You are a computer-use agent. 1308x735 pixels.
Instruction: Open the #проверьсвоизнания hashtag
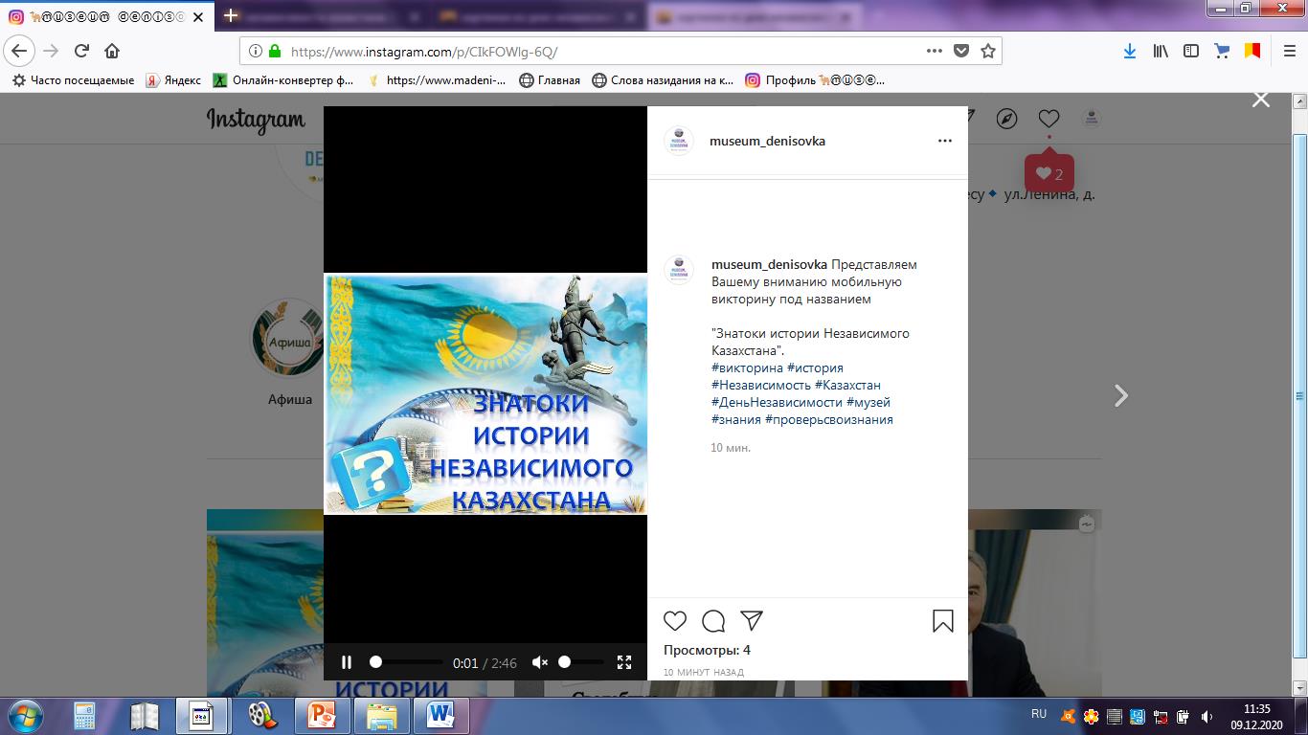point(829,420)
